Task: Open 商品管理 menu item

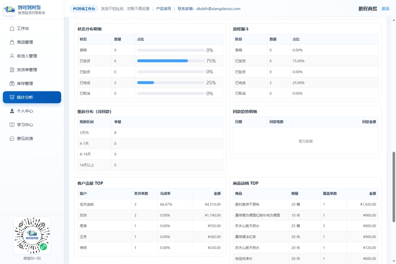Action: pos(32,42)
